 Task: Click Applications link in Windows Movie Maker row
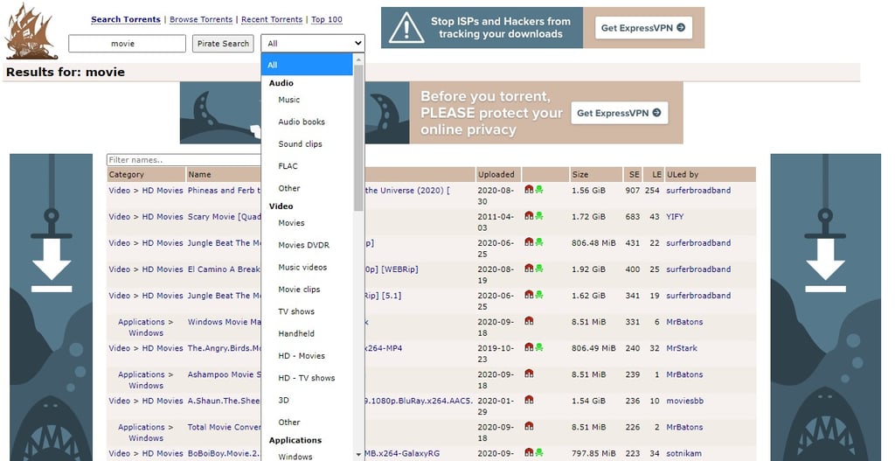coord(141,322)
